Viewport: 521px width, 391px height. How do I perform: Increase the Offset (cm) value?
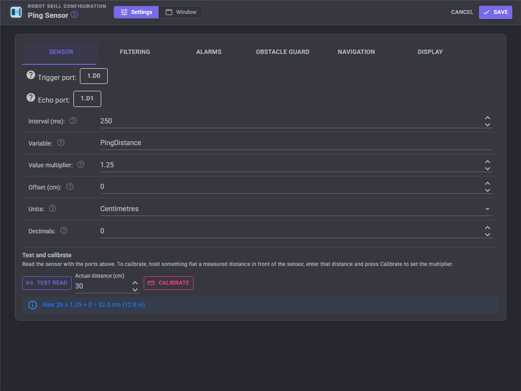coord(487,184)
